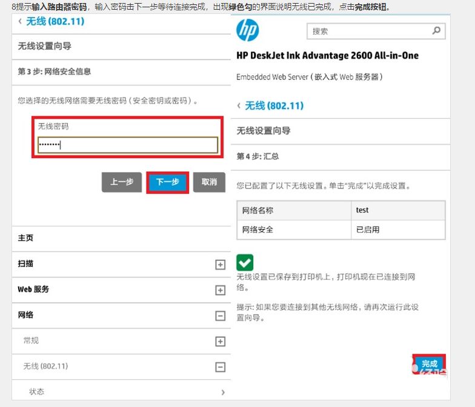Click the search magnifier icon

pos(436,30)
